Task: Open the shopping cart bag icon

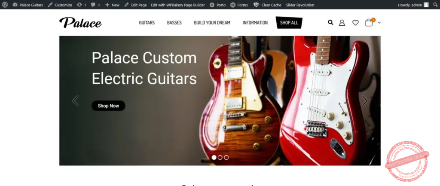Action: click(x=369, y=23)
